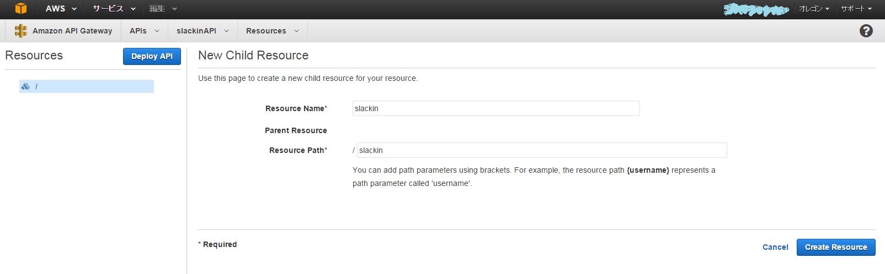Expand the サービス services dropdown
The width and height of the screenshot is (885, 274).
[114, 9]
